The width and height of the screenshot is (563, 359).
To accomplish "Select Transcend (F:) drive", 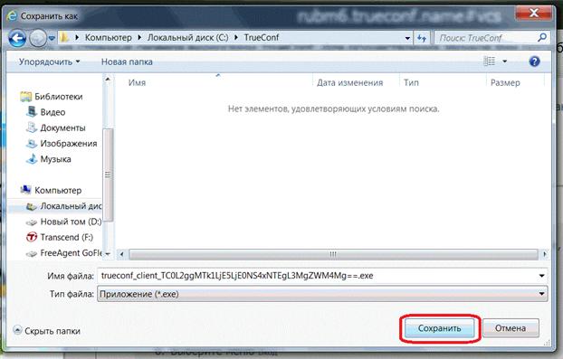I will click(x=67, y=238).
